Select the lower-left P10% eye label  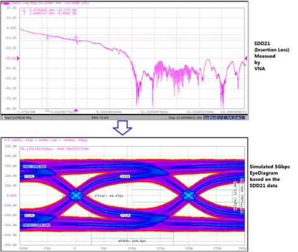[x=30, y=215]
